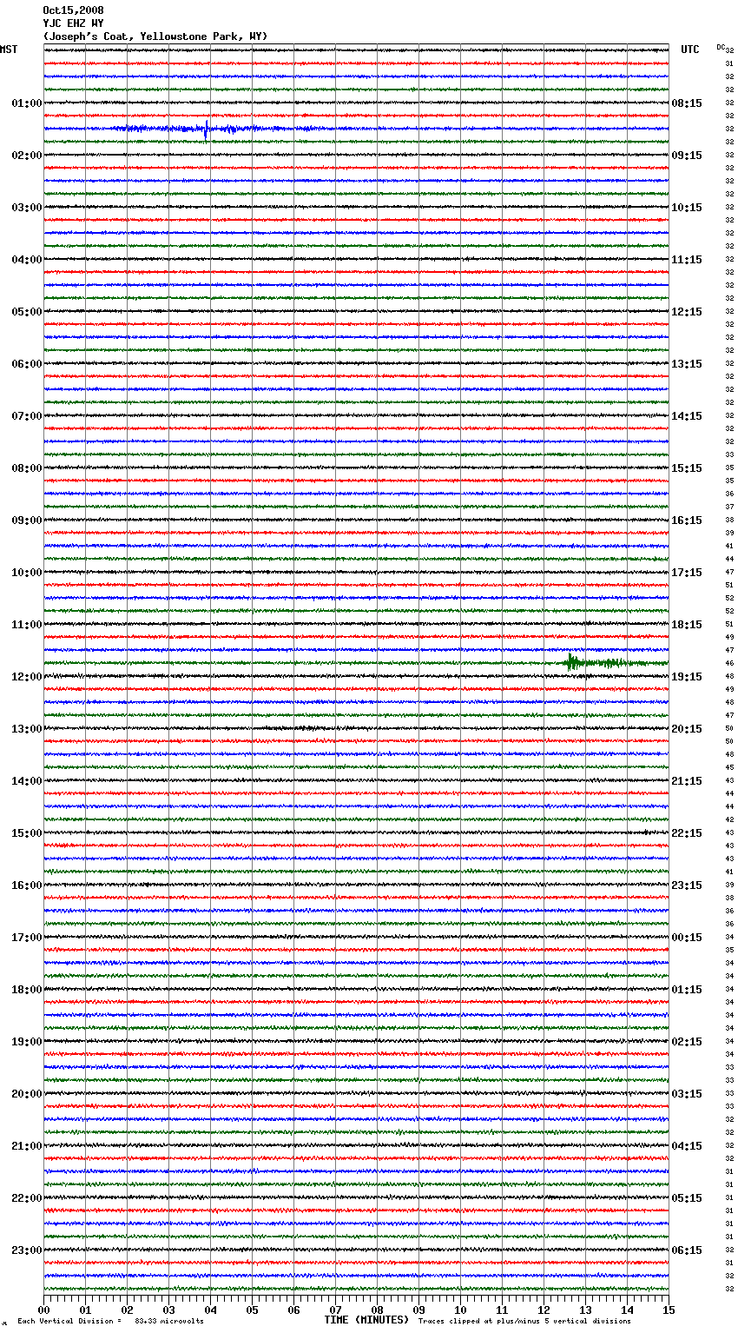The height and width of the screenshot is (1333, 738).
Task: Click the '20:00' MST time label
Action: (x=27, y=1094)
